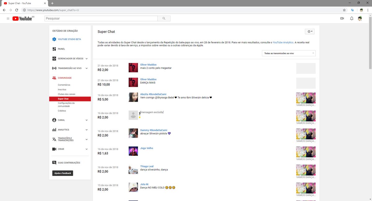
Task: Select Super Chat sidebar item
Action: point(70,99)
